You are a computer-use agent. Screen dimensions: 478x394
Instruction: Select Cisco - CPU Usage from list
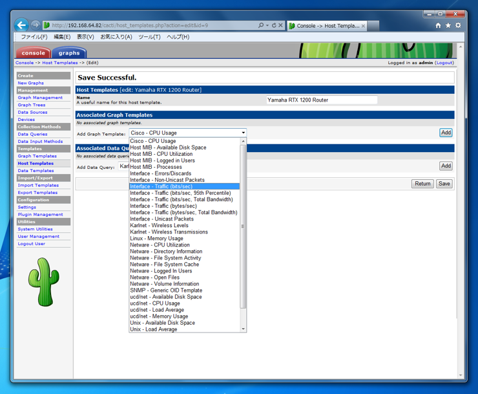click(x=185, y=141)
